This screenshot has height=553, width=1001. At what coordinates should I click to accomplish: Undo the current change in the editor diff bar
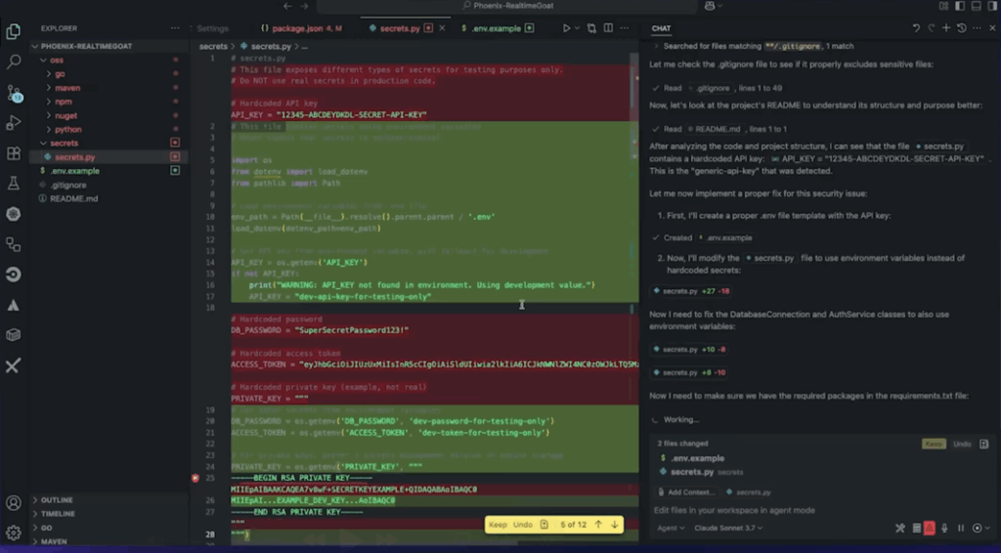[x=522, y=525]
